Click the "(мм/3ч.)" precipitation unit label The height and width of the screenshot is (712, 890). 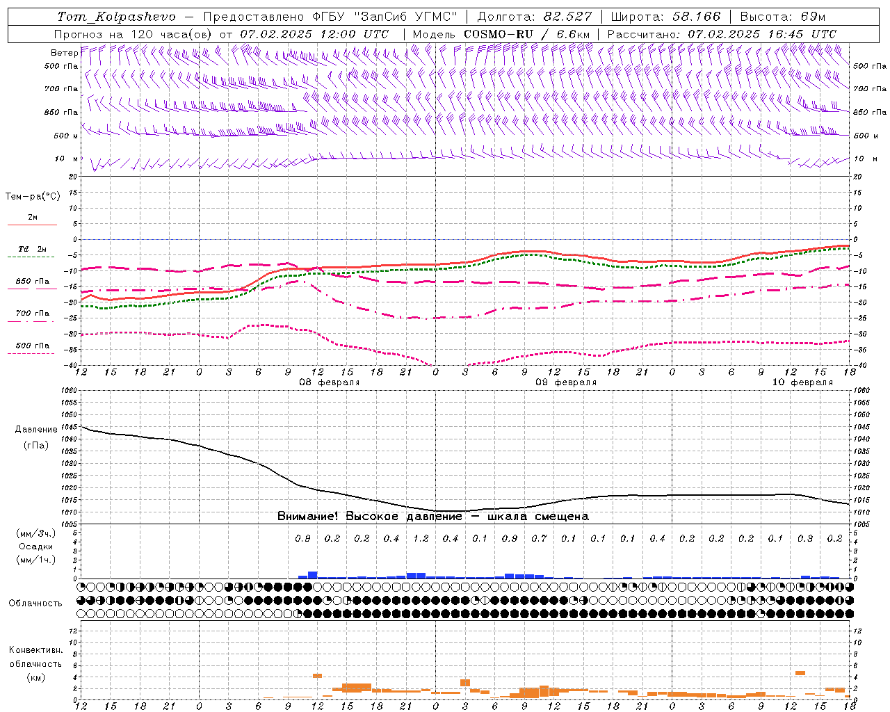click(x=36, y=533)
